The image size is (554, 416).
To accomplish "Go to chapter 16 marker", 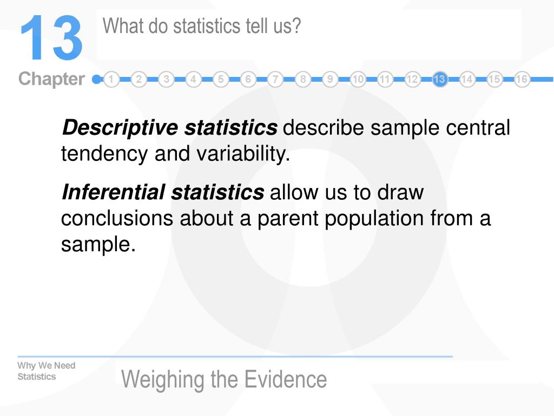I will [522, 79].
